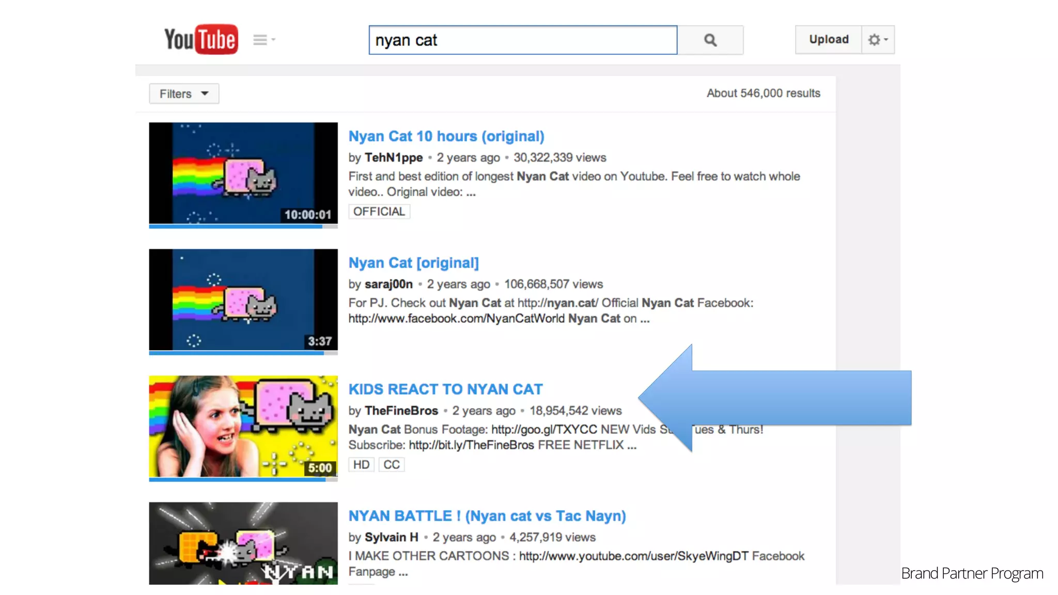The height and width of the screenshot is (595, 1058).
Task: Click the YouTube logo
Action: tap(201, 39)
